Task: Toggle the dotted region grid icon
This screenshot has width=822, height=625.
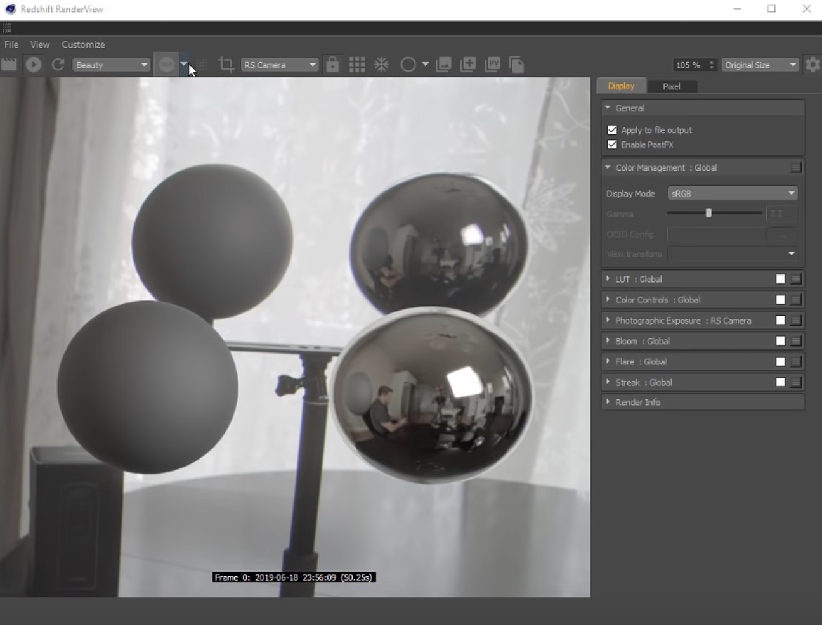Action: tap(202, 65)
